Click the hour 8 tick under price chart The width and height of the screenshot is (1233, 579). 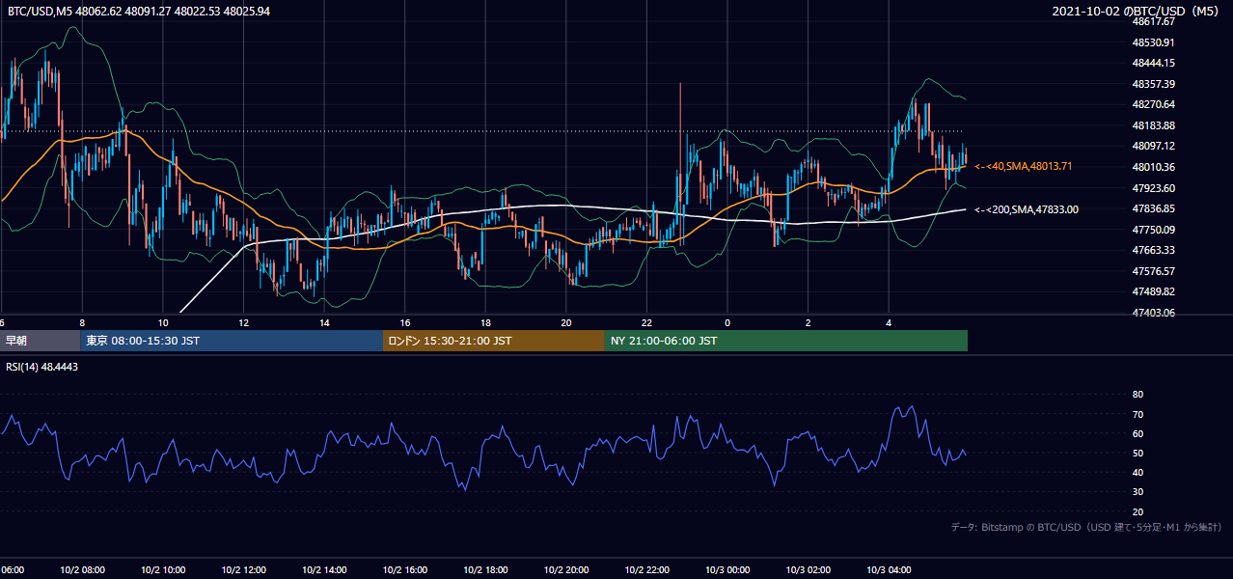point(82,322)
